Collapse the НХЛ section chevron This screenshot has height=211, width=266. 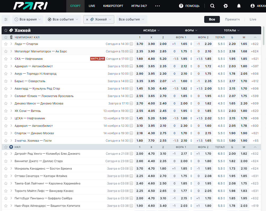pos(255,147)
